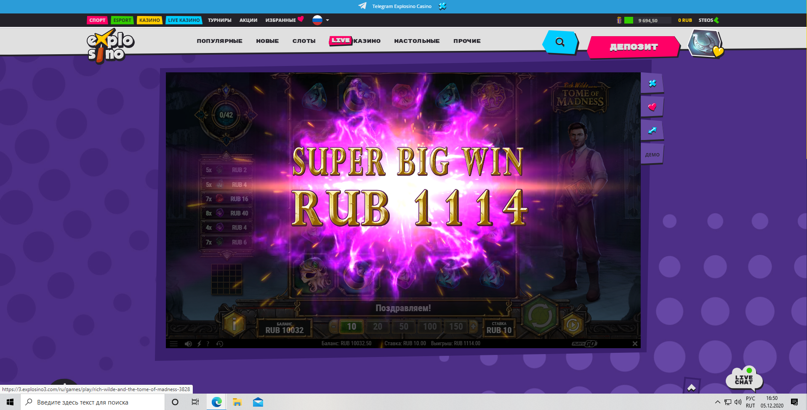This screenshot has height=410, width=807.
Task: Expand the game to fullscreen with the arrow icon
Action: tap(652, 130)
